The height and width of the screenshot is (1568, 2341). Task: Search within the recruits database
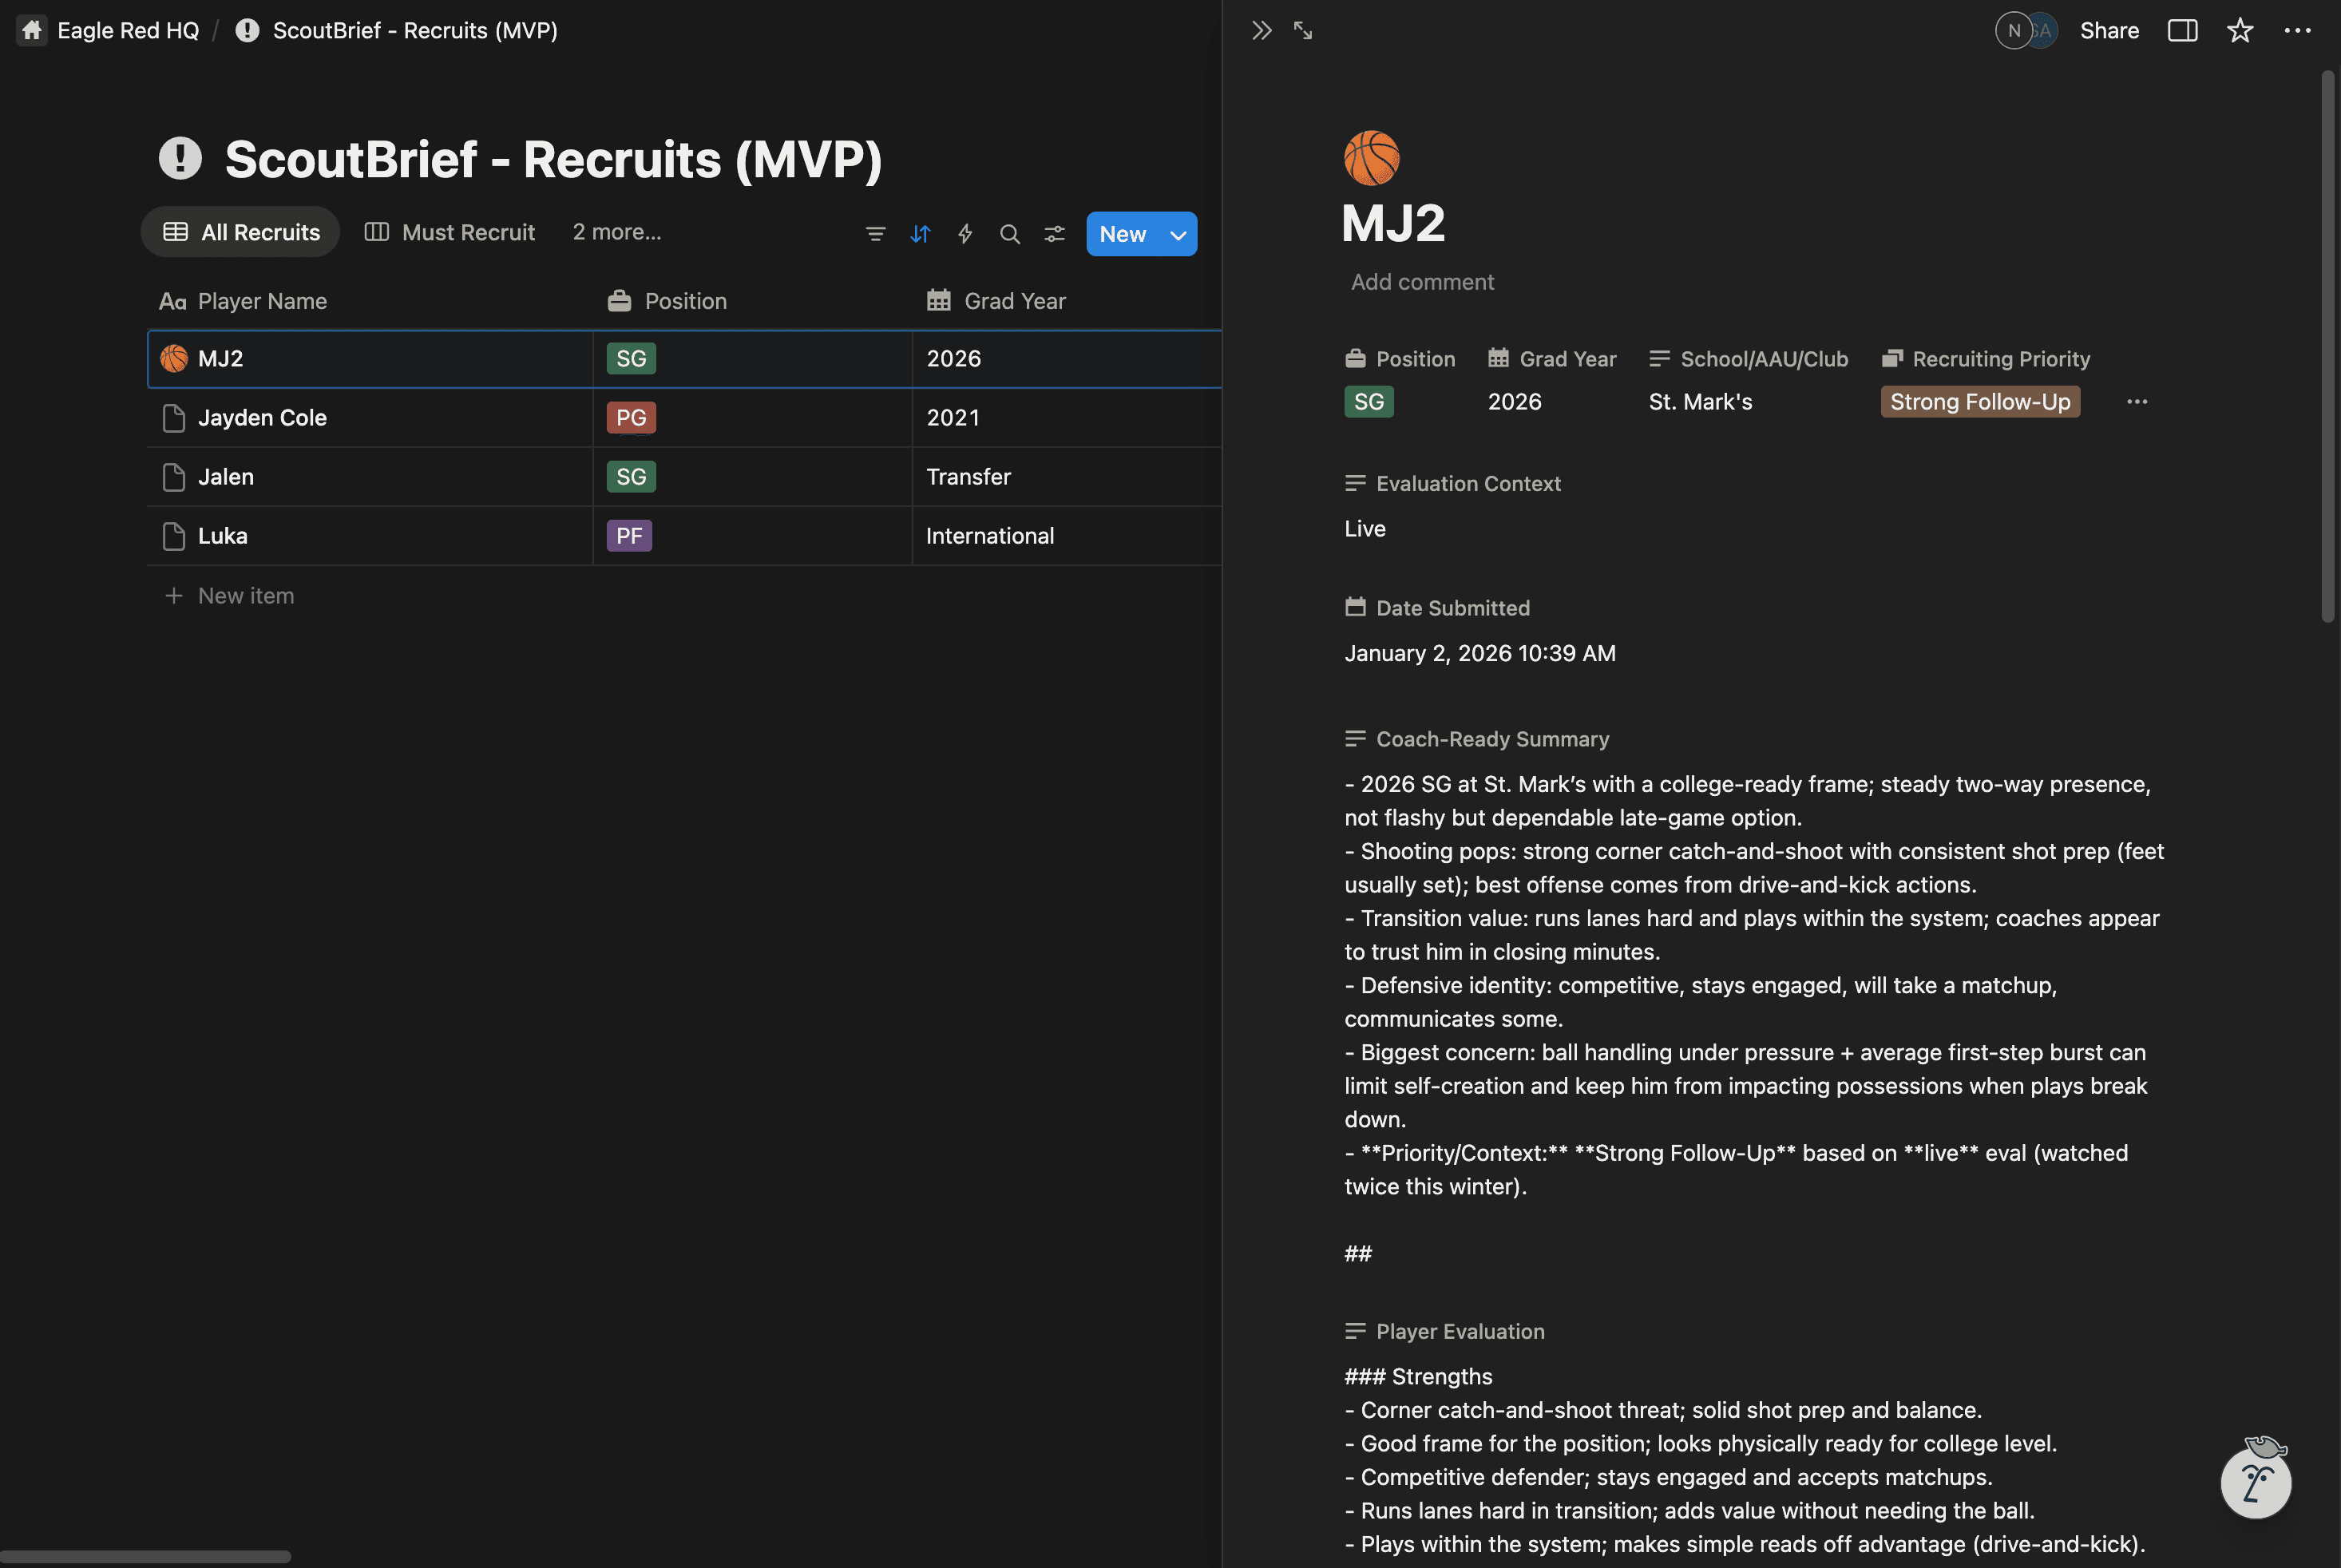coord(1010,233)
